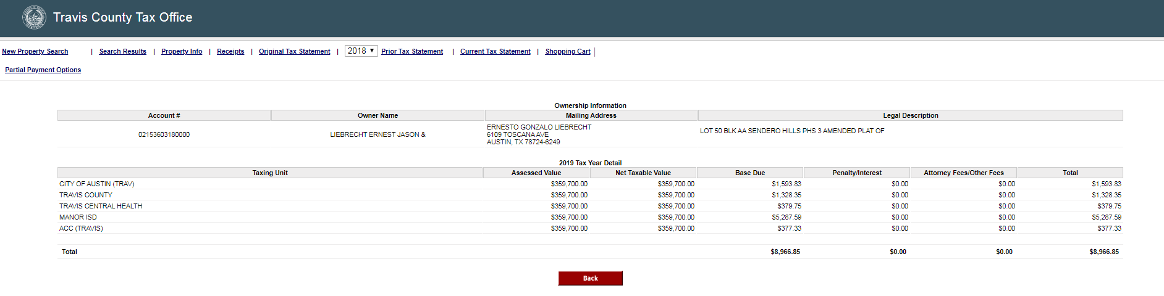This screenshot has width=1164, height=296.
Task: Click the Penalty/Interest column header
Action: 857,173
